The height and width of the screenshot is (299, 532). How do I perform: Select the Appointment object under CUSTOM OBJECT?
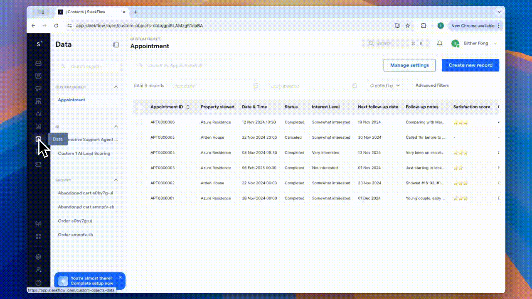click(71, 100)
